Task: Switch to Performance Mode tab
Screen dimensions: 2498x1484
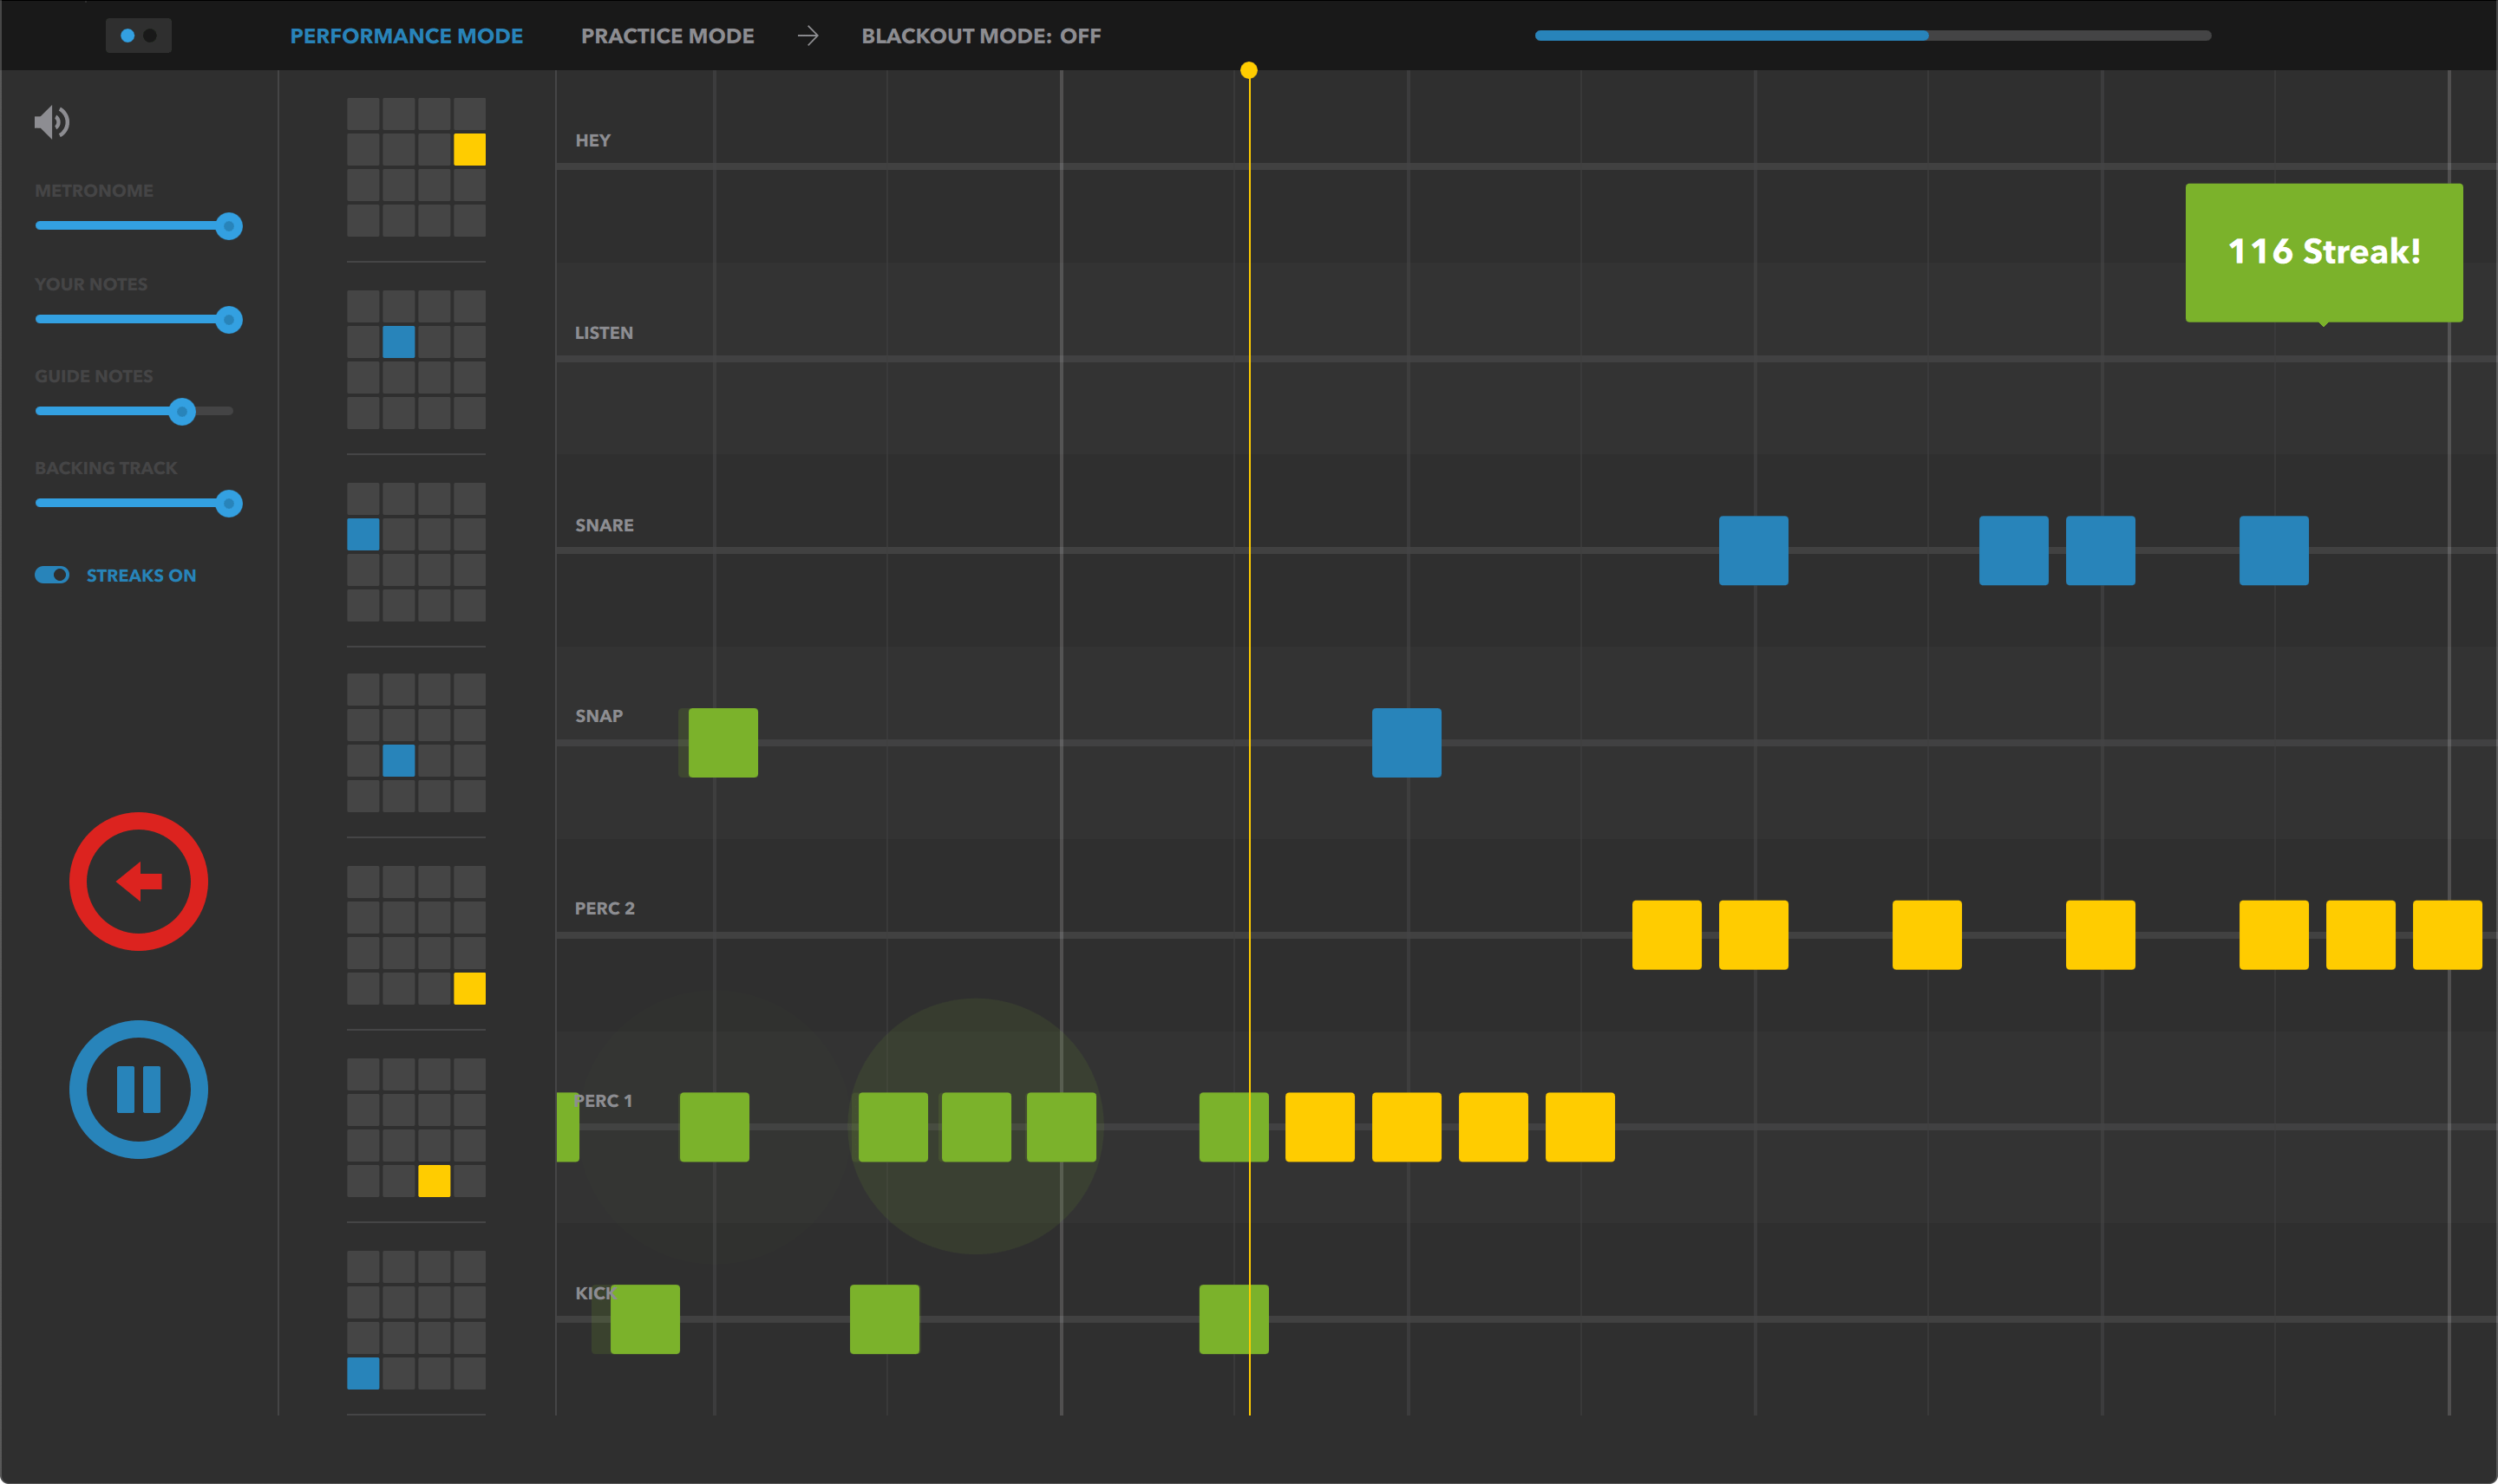Action: tap(406, 36)
